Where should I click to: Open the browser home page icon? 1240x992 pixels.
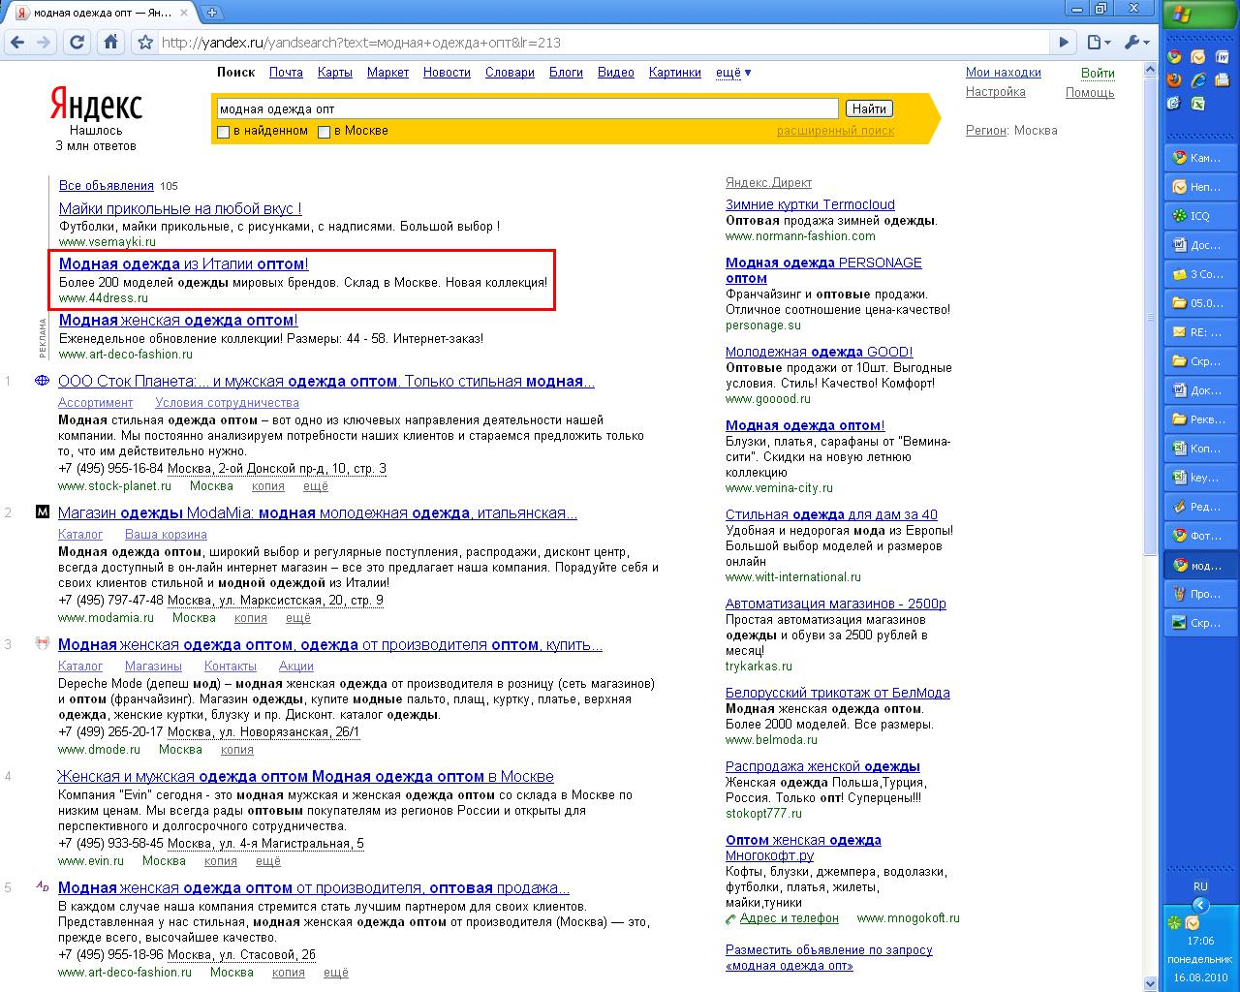click(x=111, y=42)
